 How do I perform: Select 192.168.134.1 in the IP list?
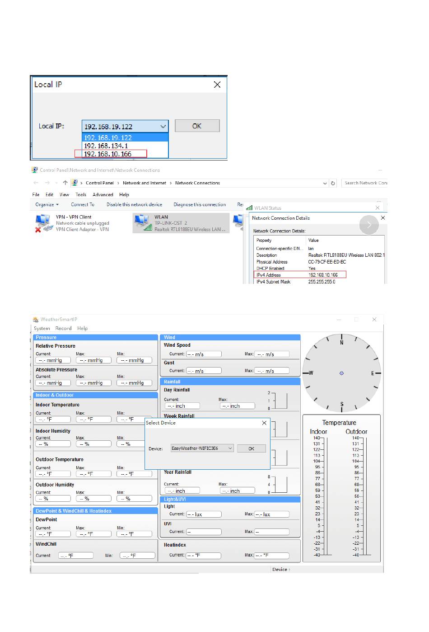tap(125, 146)
